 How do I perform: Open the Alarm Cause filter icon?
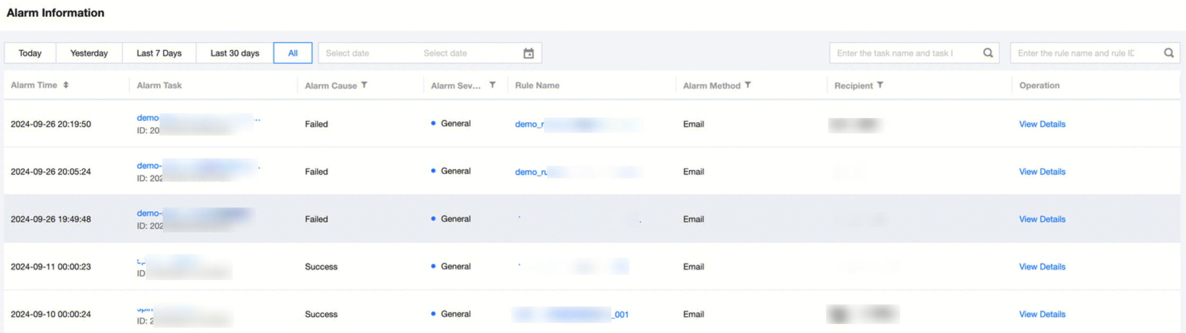tap(364, 85)
